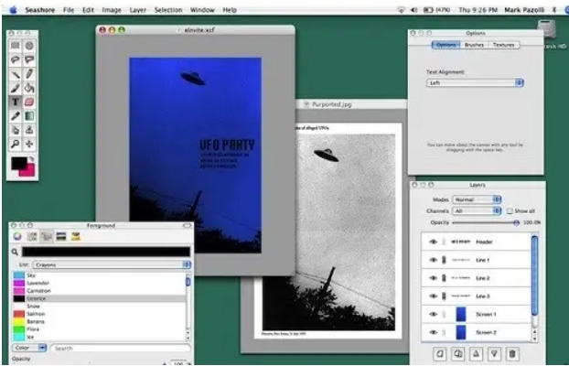
Task: Enable the Show all checkbox
Action: (510, 211)
